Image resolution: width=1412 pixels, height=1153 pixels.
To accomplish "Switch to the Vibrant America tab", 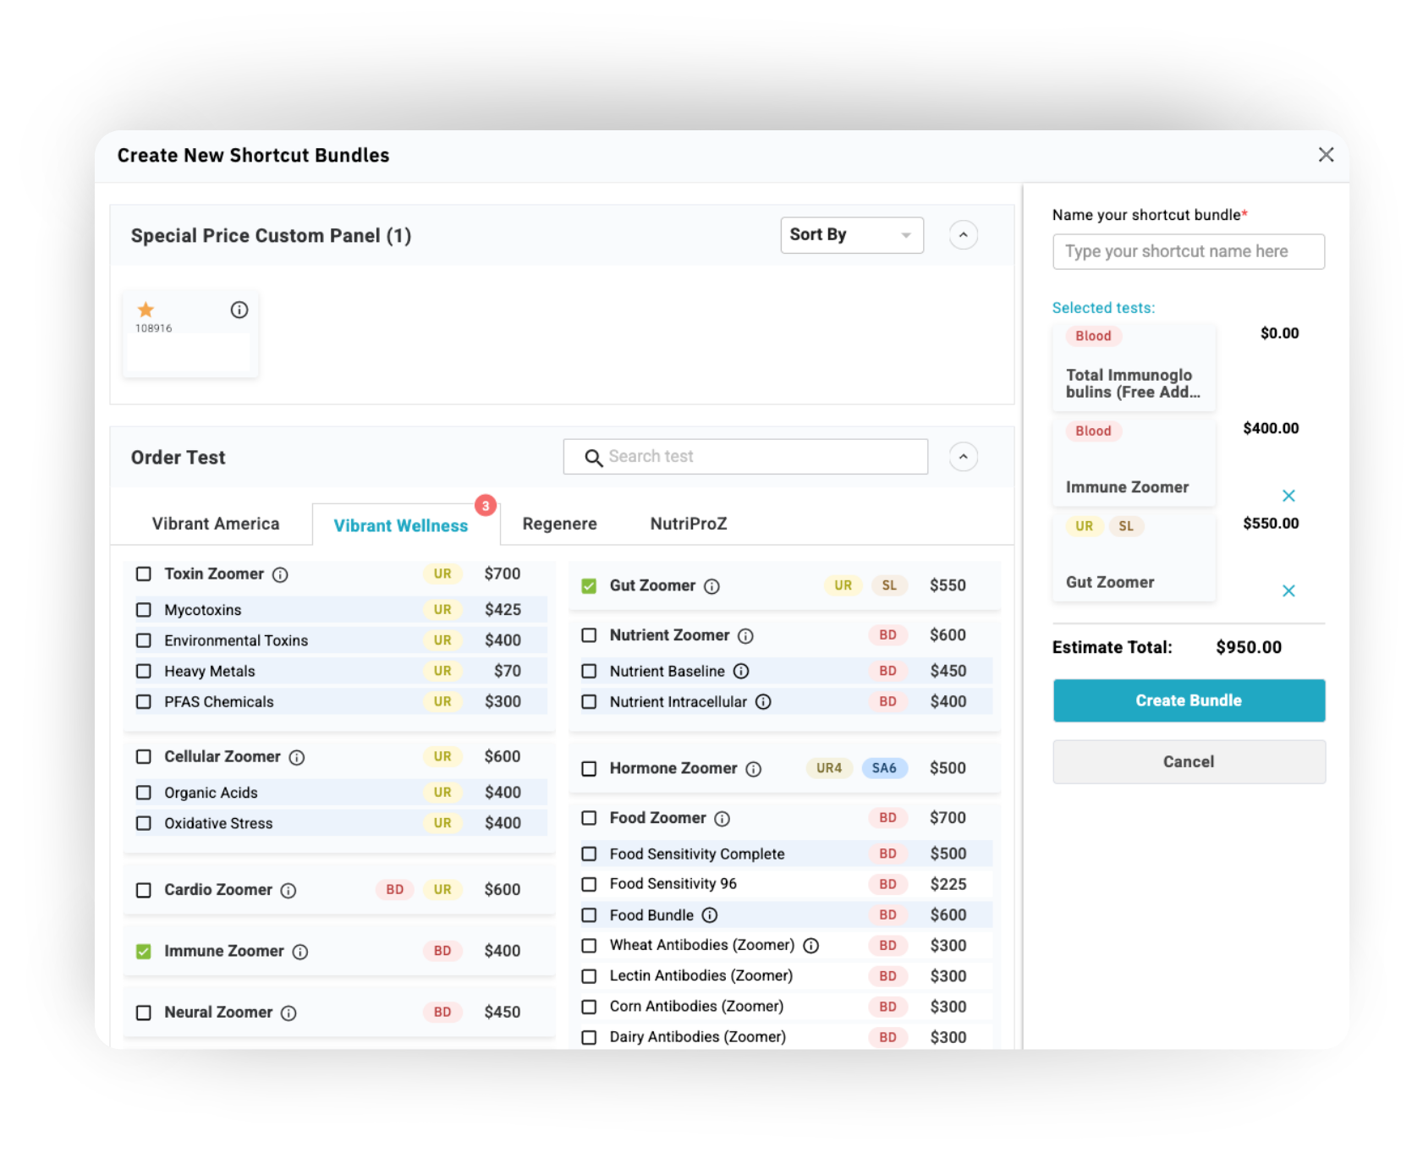I will 216,524.
